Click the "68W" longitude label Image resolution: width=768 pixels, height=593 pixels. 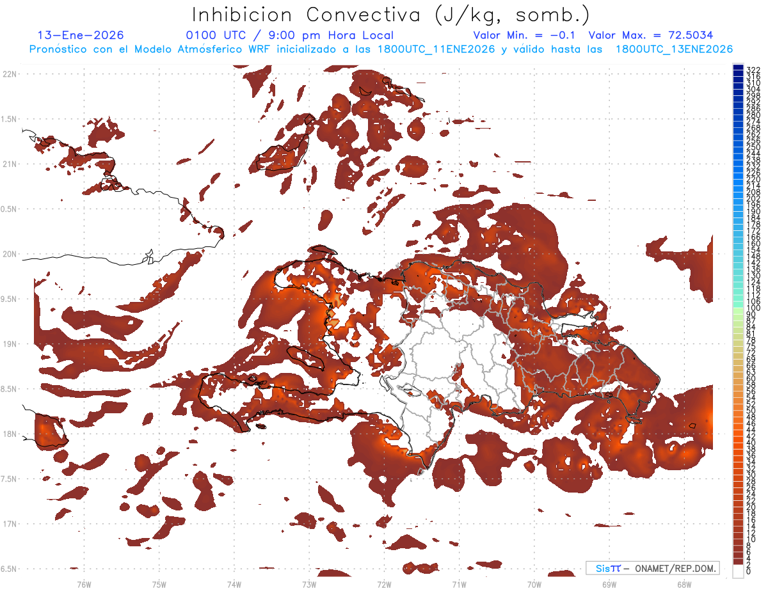684,584
